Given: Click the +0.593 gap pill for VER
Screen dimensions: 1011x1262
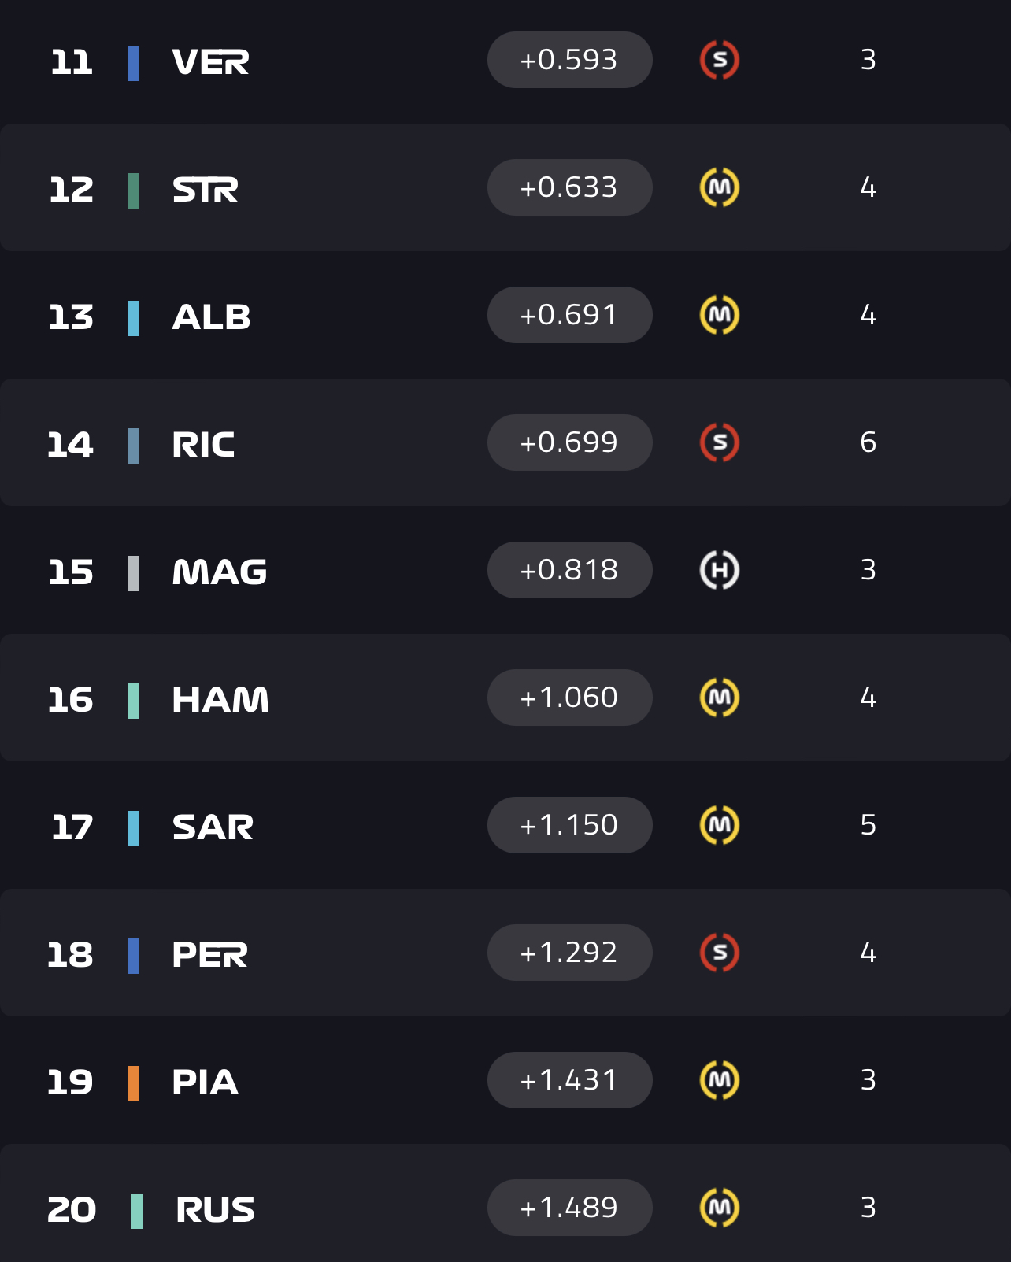Looking at the screenshot, I should pyautogui.click(x=569, y=60).
